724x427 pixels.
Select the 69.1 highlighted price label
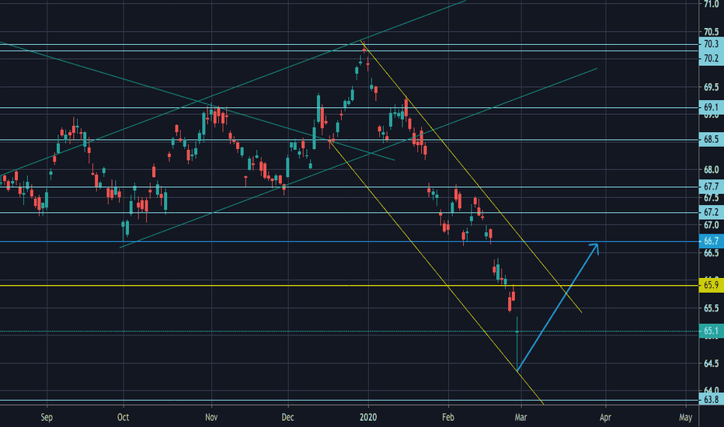[711, 108]
